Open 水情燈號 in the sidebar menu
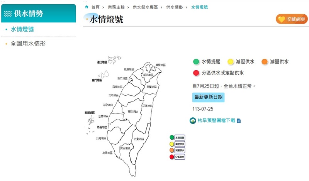 22,29
